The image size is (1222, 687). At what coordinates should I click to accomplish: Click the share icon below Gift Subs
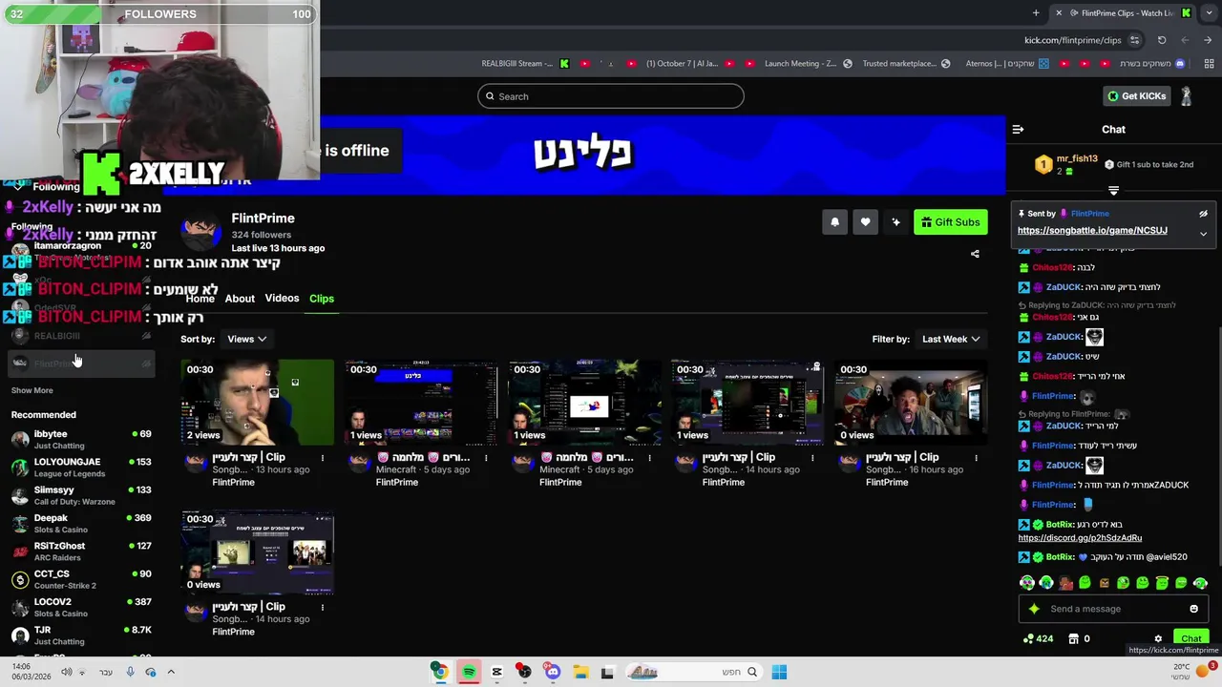(x=975, y=254)
